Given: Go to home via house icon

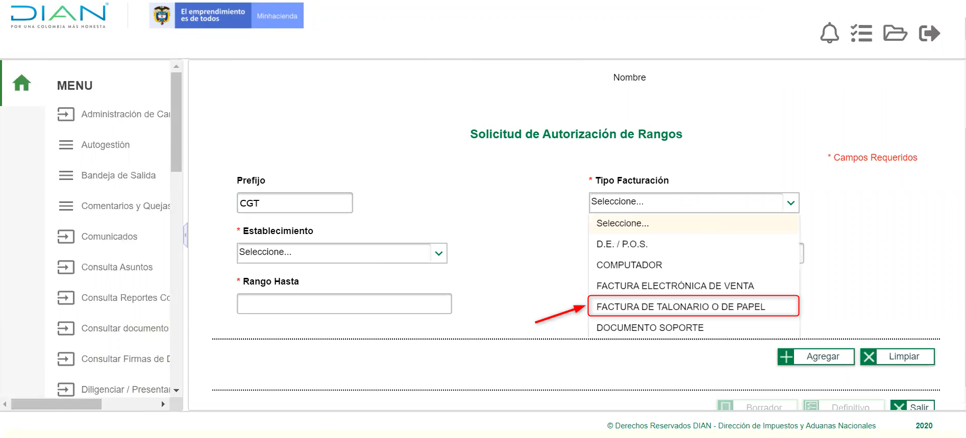Looking at the screenshot, I should (22, 83).
